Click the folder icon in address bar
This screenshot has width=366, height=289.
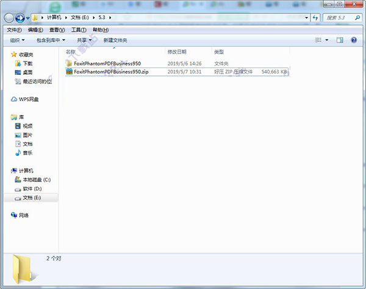coord(35,18)
